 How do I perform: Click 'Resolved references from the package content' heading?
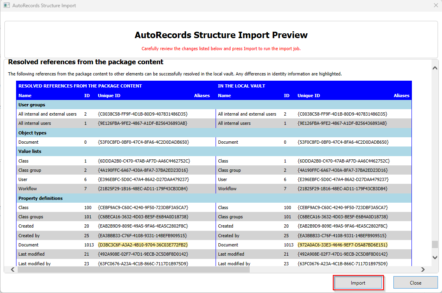pyautogui.click(x=86, y=62)
